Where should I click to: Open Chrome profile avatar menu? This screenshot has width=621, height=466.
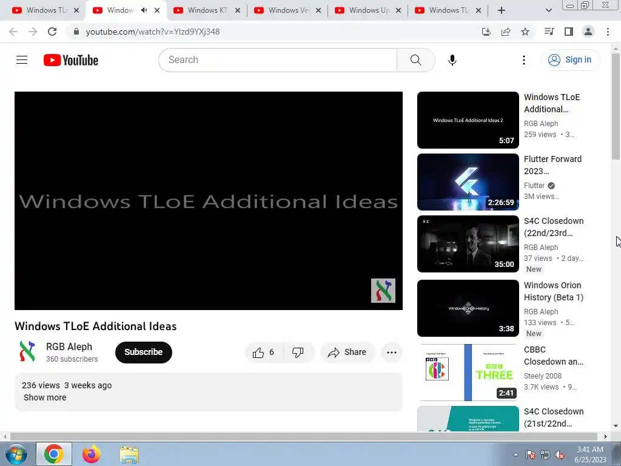[588, 32]
